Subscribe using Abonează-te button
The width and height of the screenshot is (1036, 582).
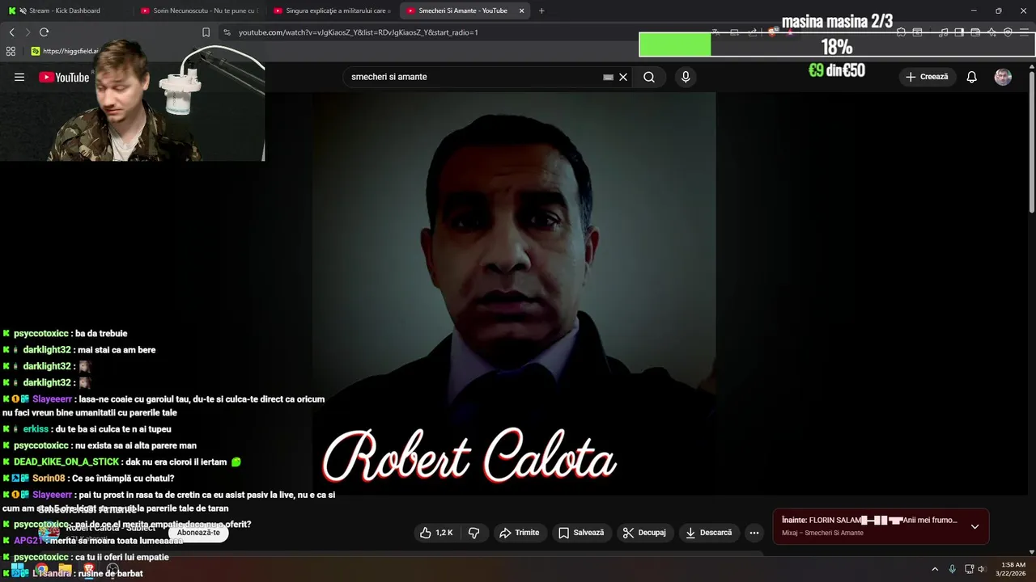[198, 533]
